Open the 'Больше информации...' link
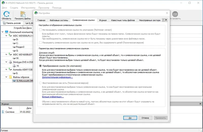 tap(53, 97)
